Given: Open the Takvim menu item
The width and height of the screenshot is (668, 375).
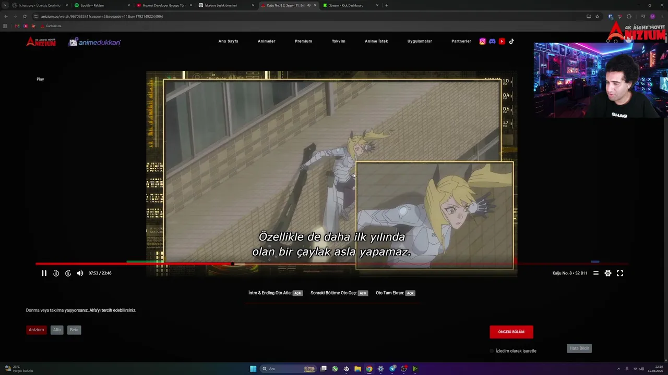Looking at the screenshot, I should [338, 41].
